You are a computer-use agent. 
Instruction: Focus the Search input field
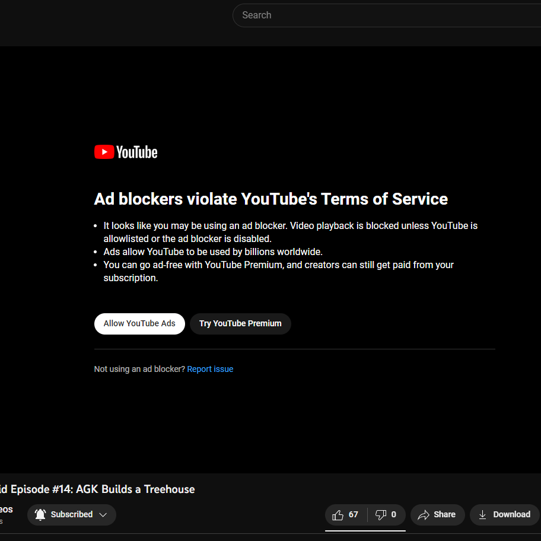pos(386,15)
